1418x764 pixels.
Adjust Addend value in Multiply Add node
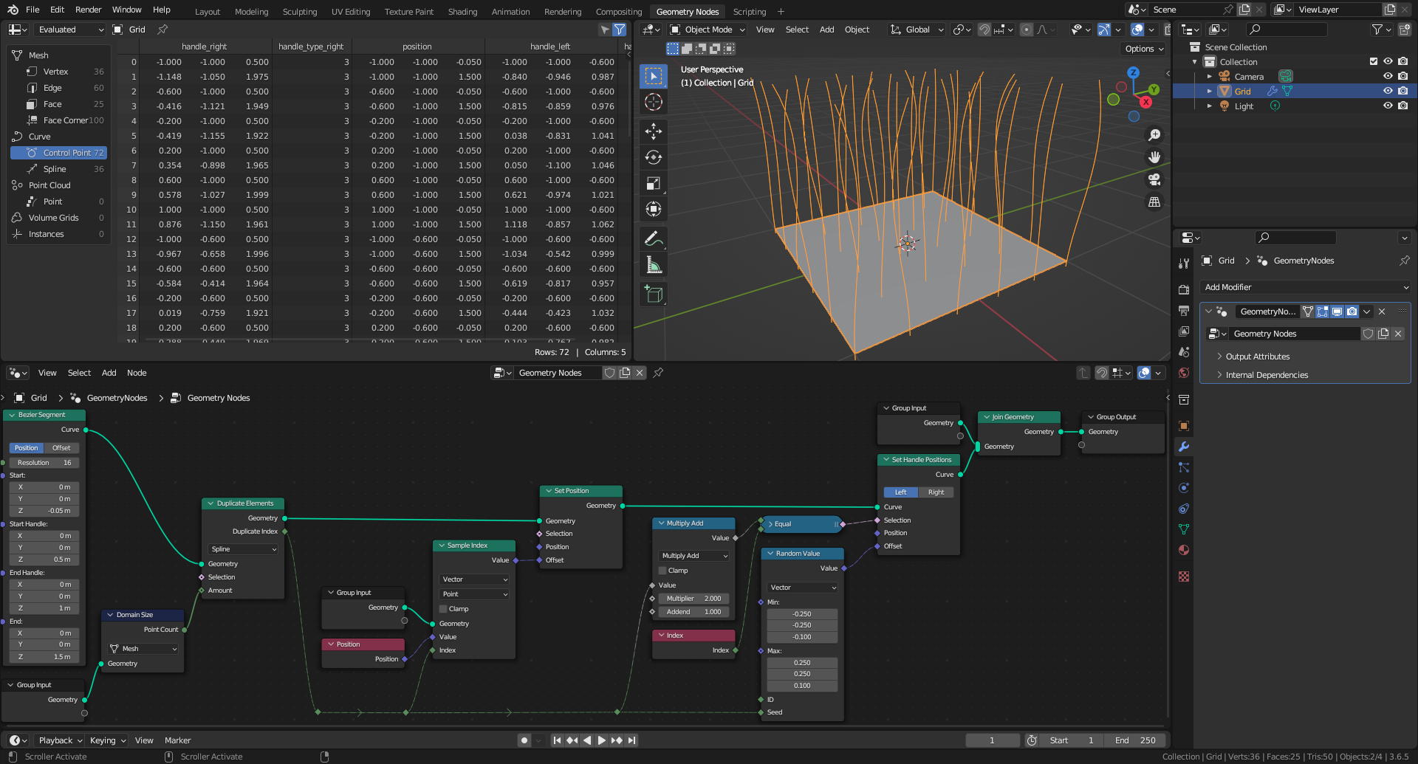coord(694,612)
